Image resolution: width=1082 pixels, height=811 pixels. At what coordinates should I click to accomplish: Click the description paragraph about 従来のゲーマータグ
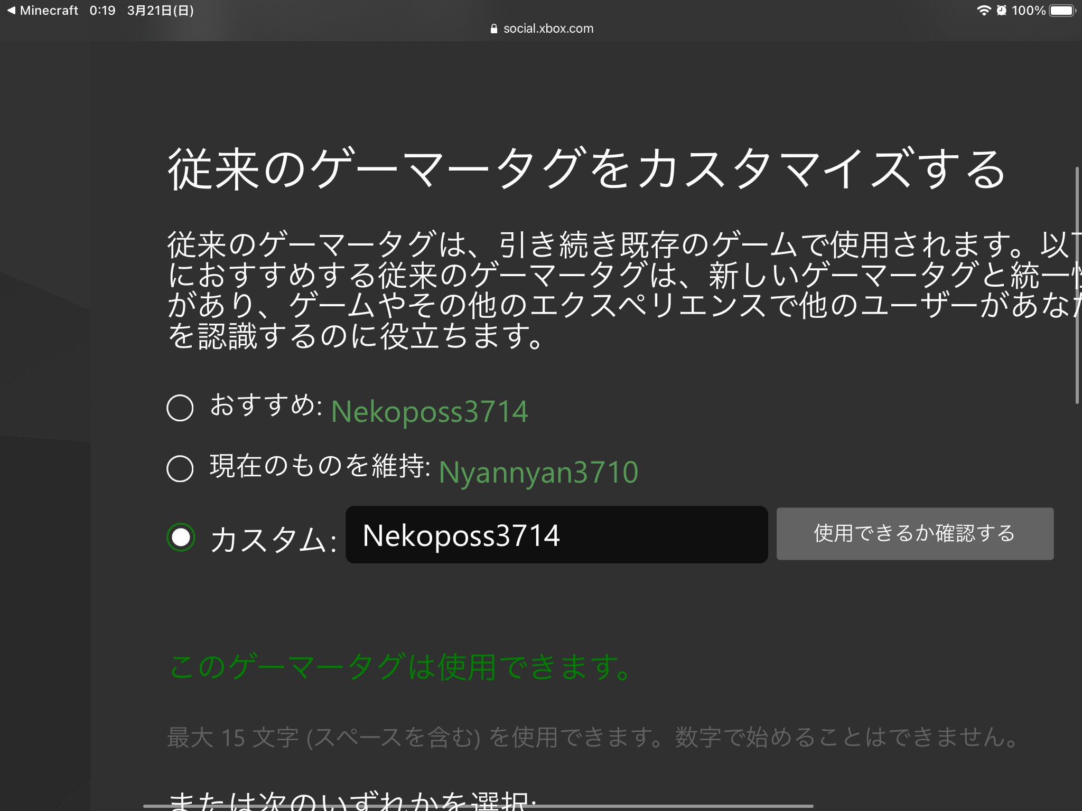point(623,290)
